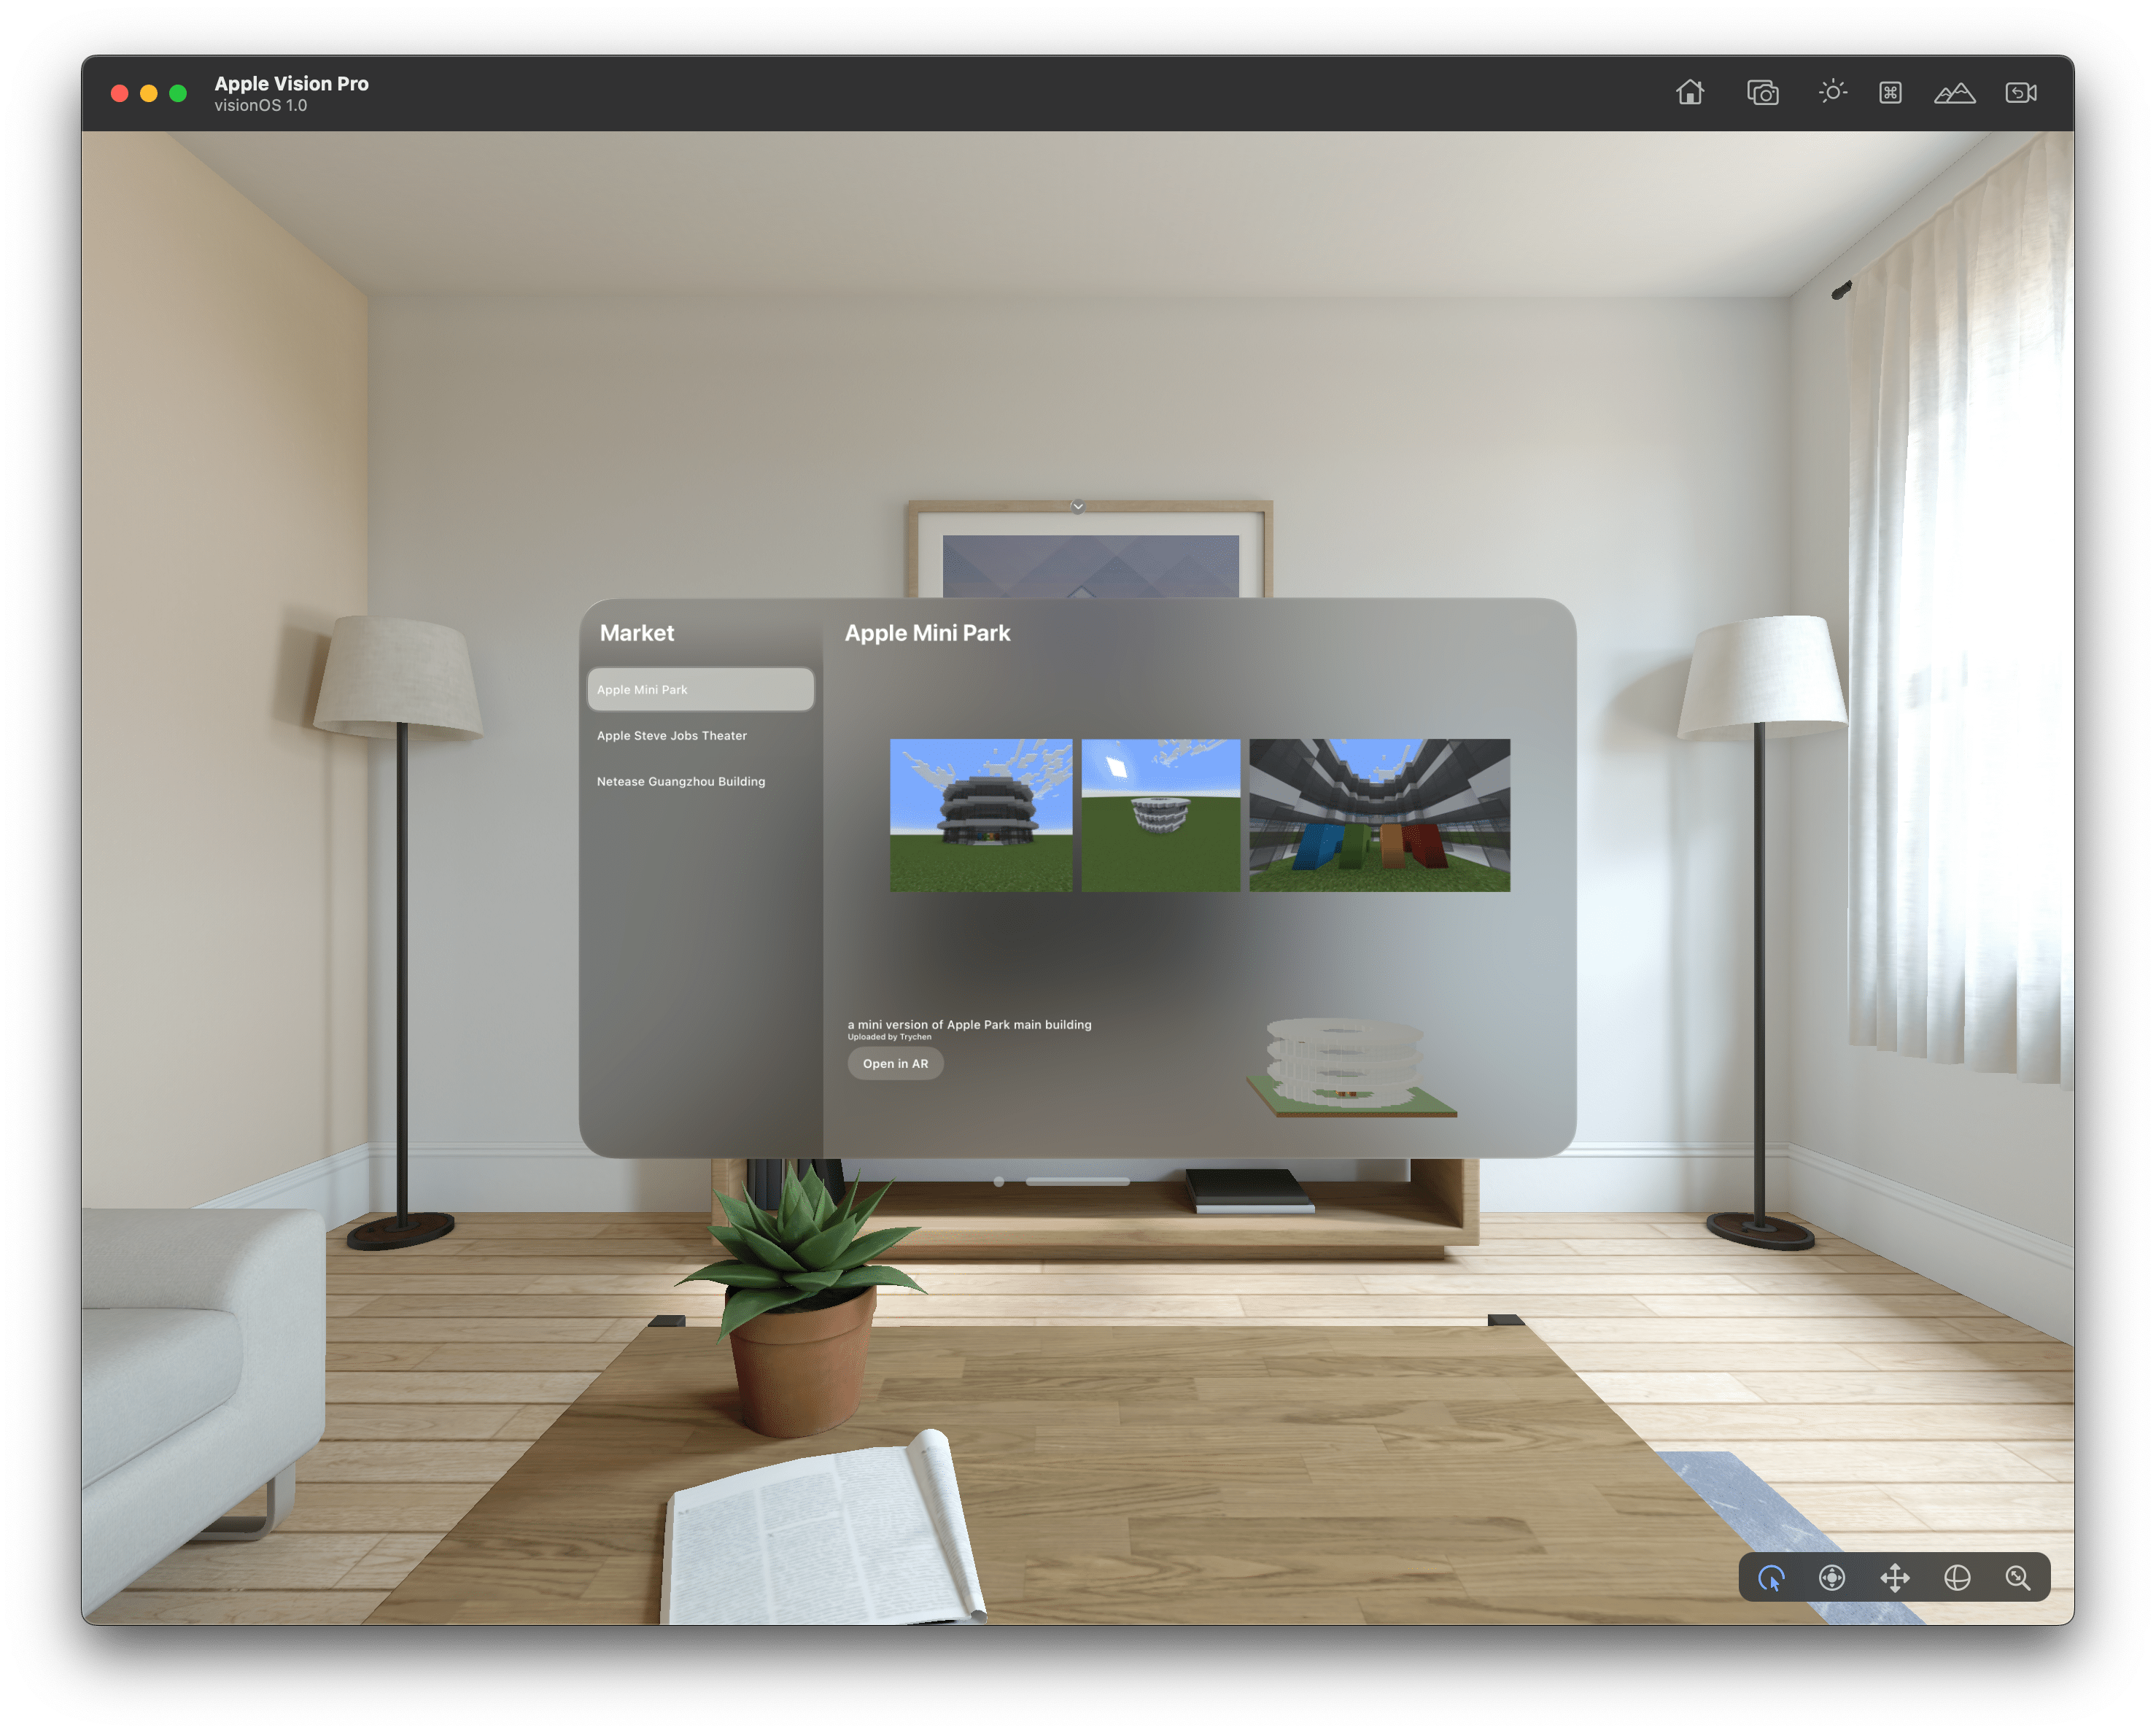Viewport: 2156px width, 1733px height.
Task: Click the Home button in simulator toolbar
Action: click(x=1689, y=93)
